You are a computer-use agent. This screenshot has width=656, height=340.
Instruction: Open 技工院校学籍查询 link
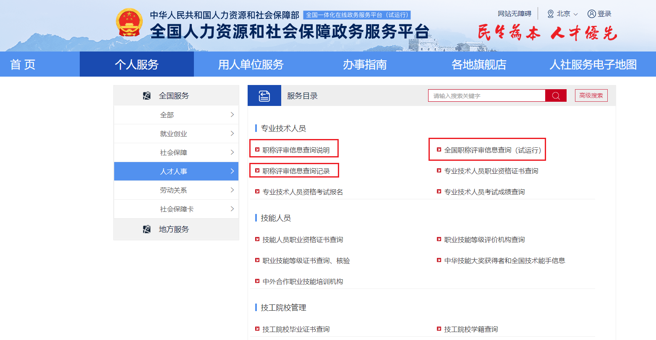pos(471,329)
